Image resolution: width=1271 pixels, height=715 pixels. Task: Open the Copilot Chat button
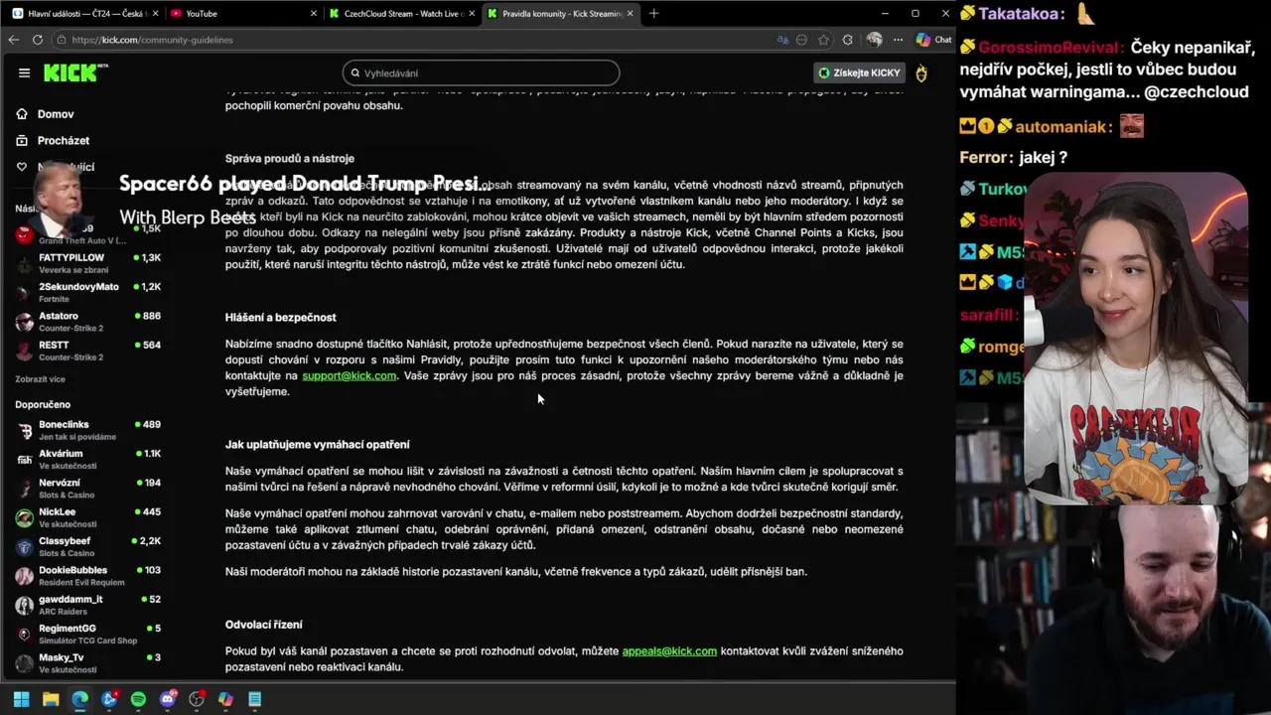tap(933, 40)
